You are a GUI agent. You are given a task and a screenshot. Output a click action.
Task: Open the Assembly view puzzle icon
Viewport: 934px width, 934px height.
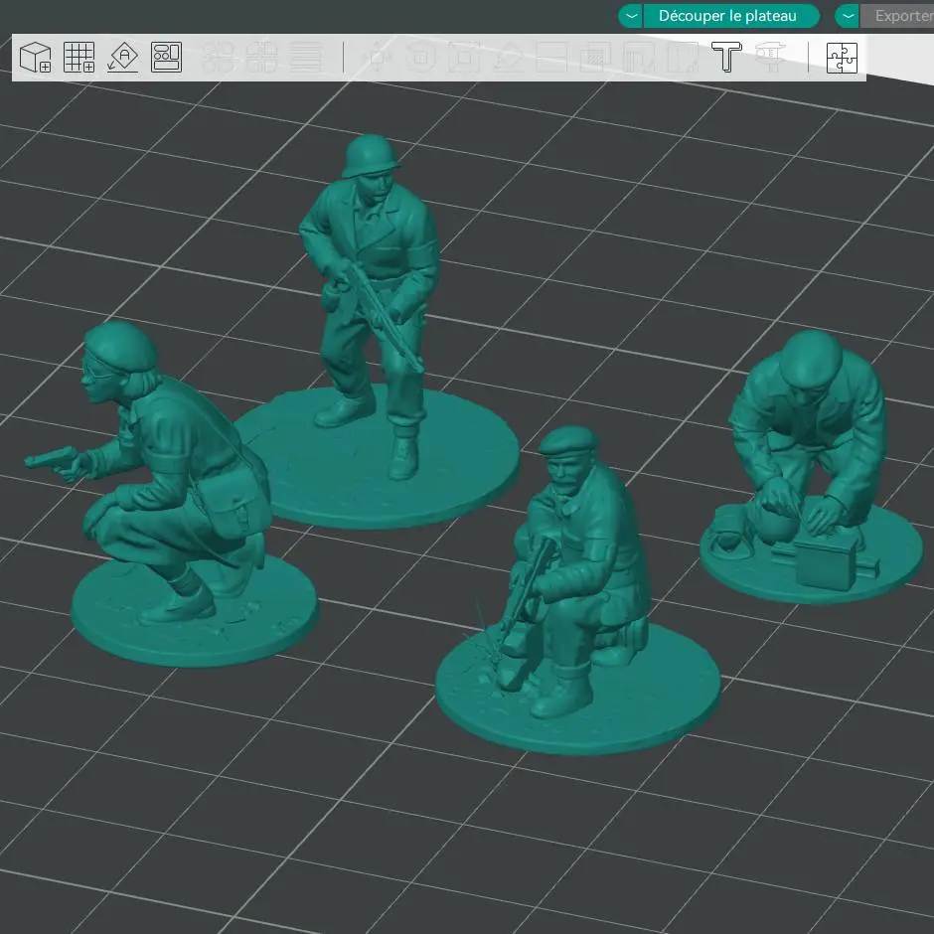click(842, 58)
